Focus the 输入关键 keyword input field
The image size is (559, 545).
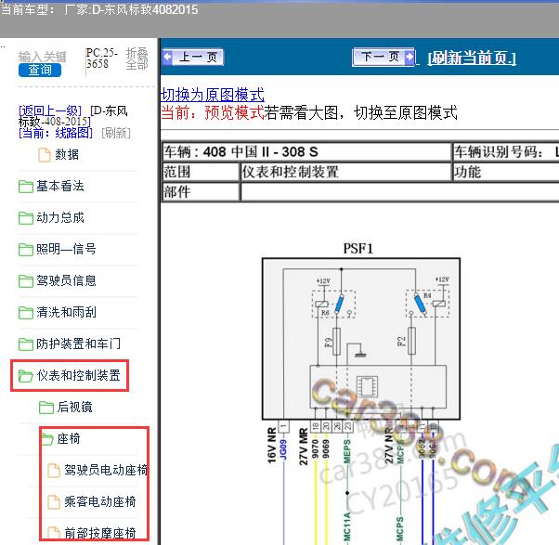coord(42,57)
